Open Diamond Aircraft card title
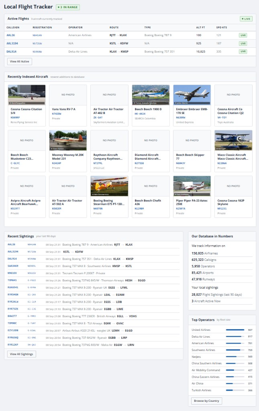This screenshot has height=411, width=259. pyautogui.click(x=148, y=157)
